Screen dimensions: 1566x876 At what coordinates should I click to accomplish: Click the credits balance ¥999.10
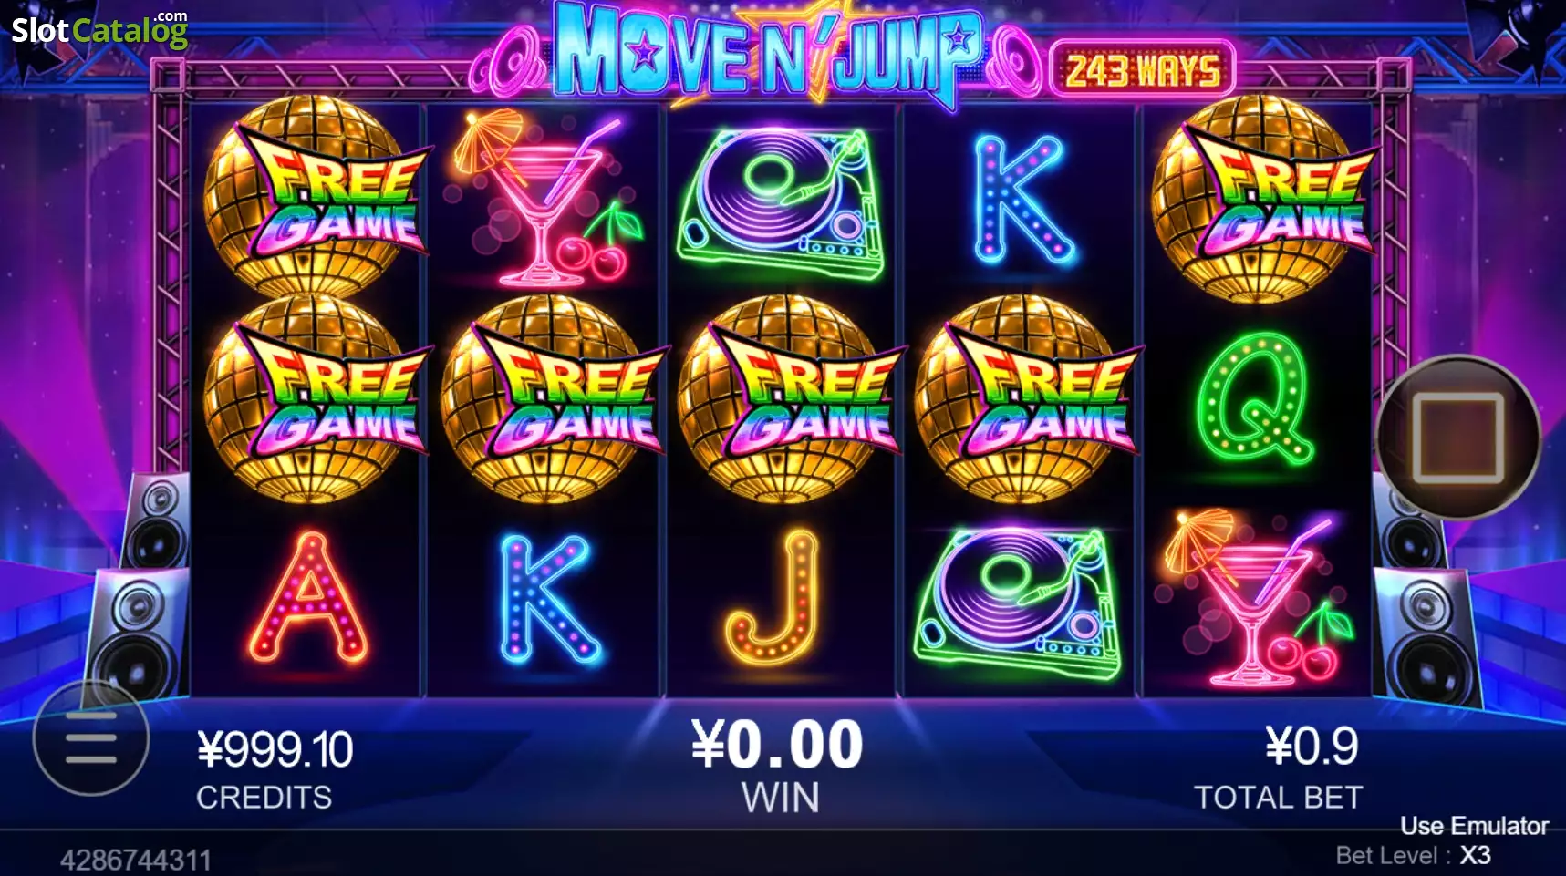pyautogui.click(x=275, y=750)
